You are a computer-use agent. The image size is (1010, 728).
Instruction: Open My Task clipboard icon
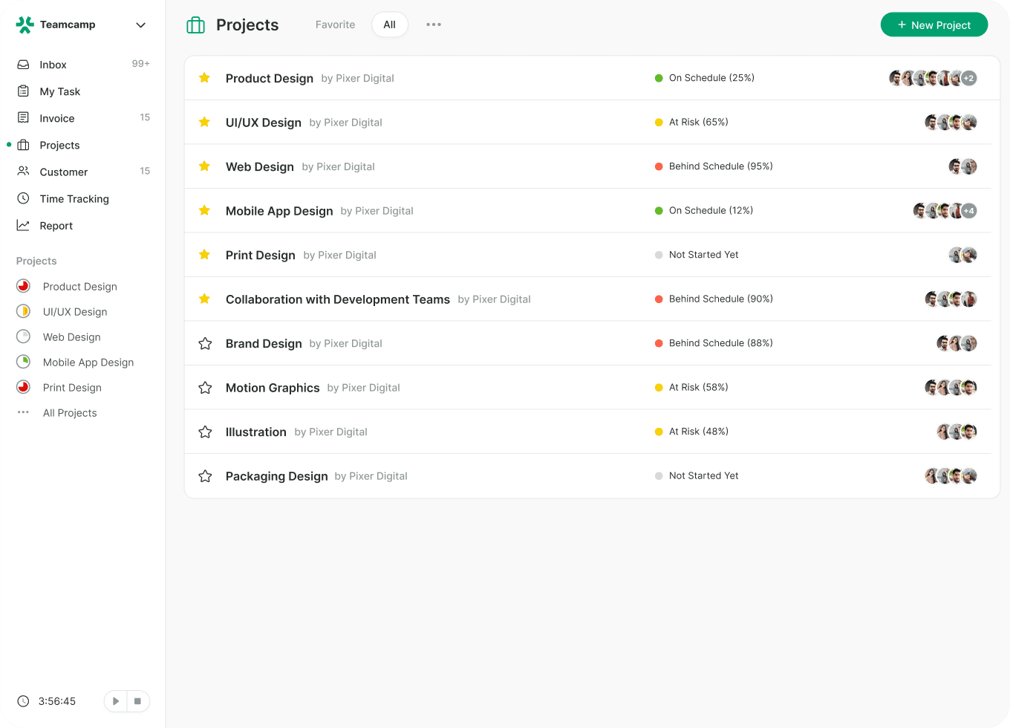click(24, 91)
